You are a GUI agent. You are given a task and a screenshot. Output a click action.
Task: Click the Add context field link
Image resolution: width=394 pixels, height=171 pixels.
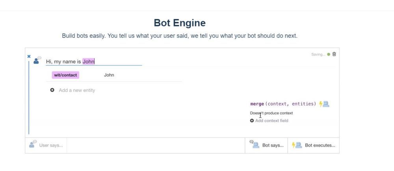[x=271, y=121]
